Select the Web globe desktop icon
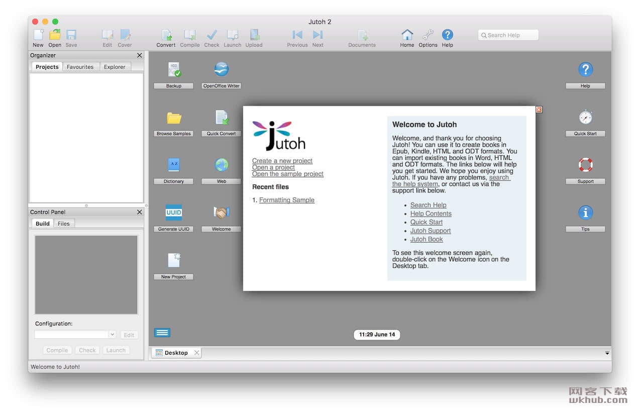This screenshot has height=413, width=640. [222, 165]
